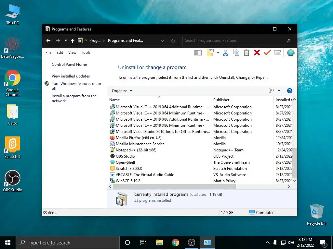Select VBCABLE, The Virtual Audio Cable row
This screenshot has height=249, width=333.
tap(200, 174)
